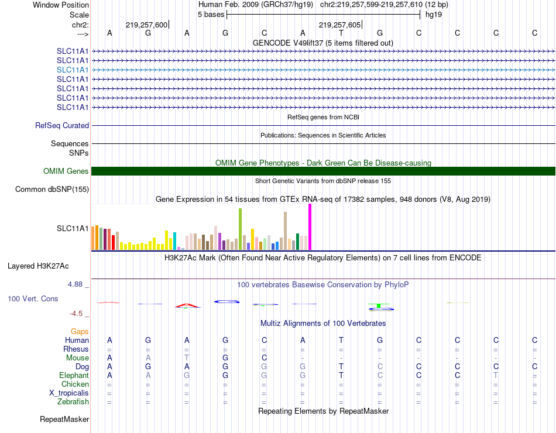The image size is (556, 433).
Task: Click the T base in top sequence row
Action: pyautogui.click(x=341, y=33)
